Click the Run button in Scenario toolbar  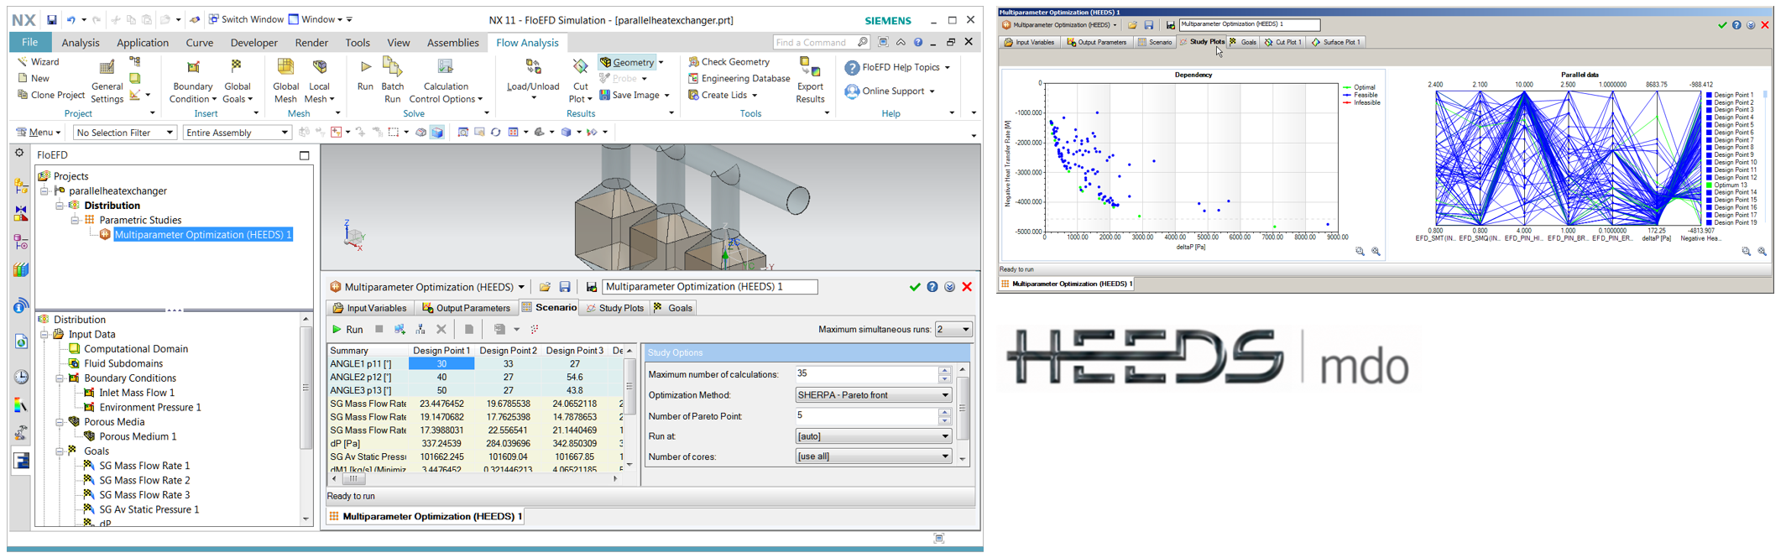(347, 330)
